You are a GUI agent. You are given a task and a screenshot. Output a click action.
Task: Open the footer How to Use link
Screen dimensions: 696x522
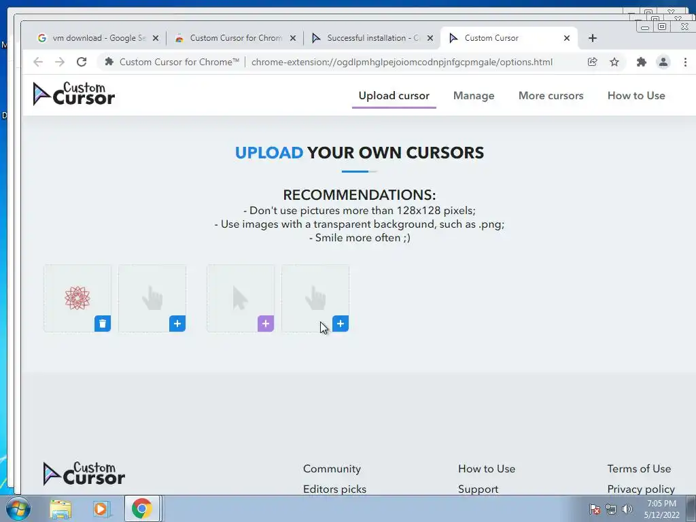tap(487, 469)
